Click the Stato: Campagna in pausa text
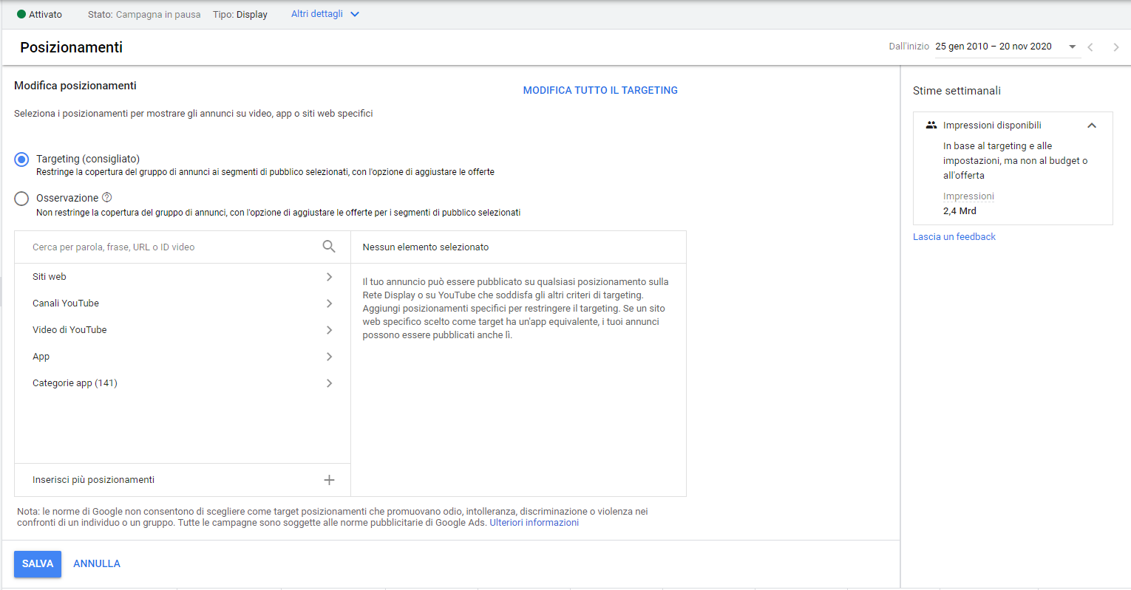Image resolution: width=1131 pixels, height=590 pixels. 144,15
